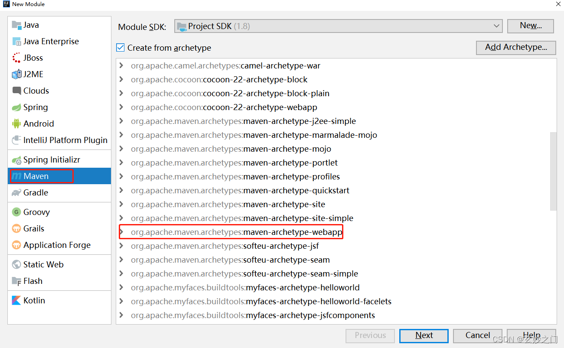The width and height of the screenshot is (564, 348).
Task: Click the Java Enterprise icon
Action: [17, 42]
